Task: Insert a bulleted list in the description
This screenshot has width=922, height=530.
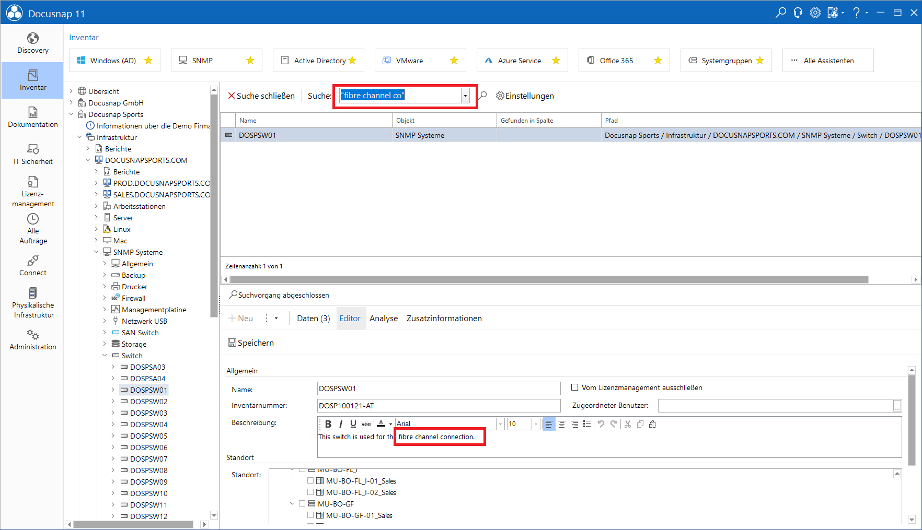Action: (587, 424)
